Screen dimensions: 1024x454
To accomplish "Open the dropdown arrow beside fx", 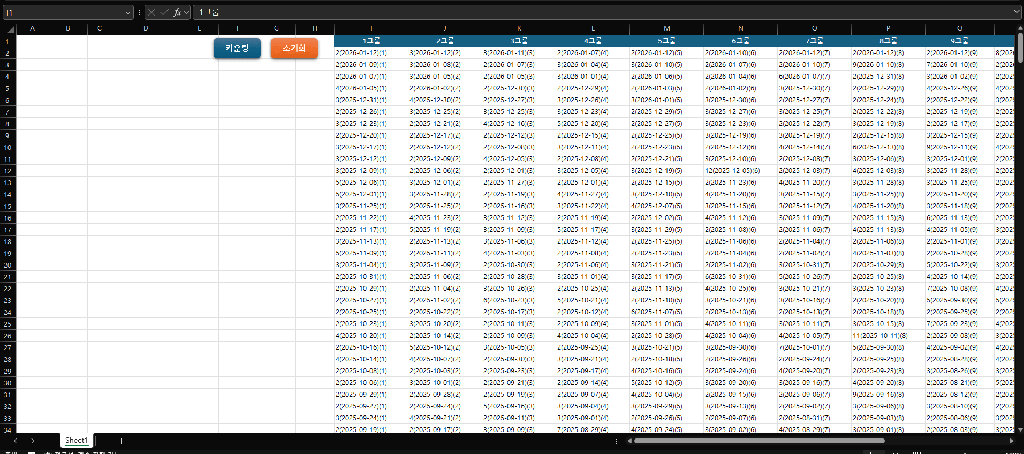I will click(x=186, y=12).
